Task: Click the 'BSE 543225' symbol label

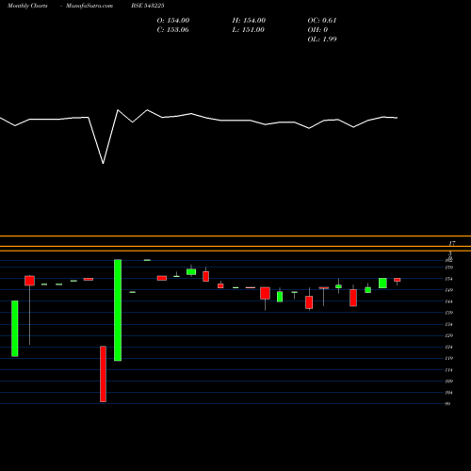Action: point(148,6)
